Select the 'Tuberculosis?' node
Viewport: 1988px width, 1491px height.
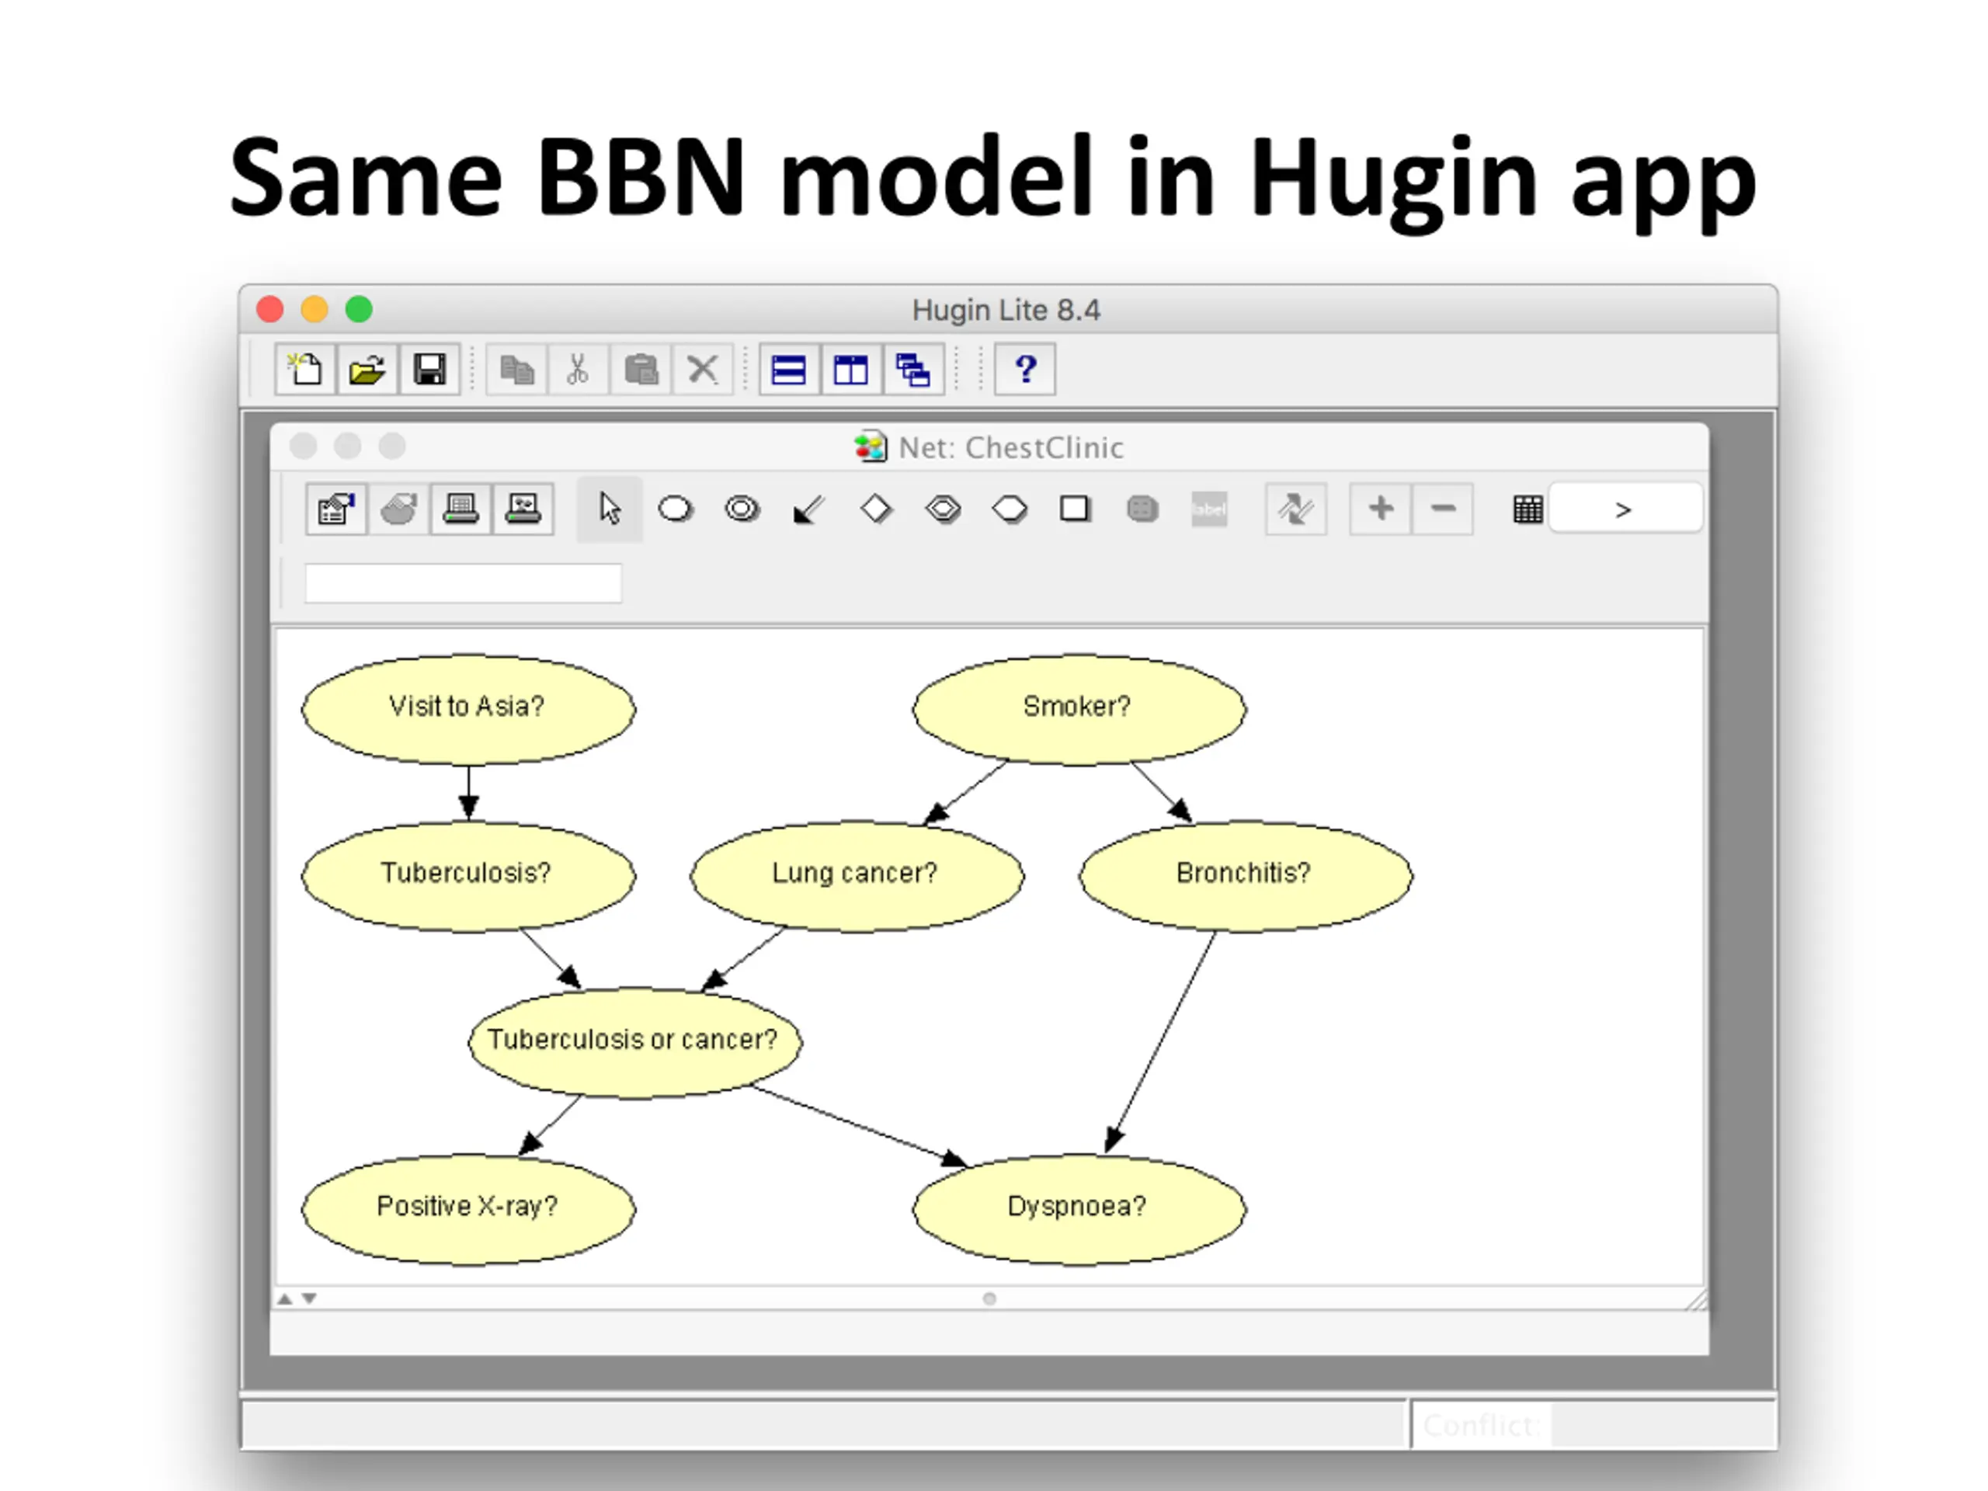click(468, 875)
